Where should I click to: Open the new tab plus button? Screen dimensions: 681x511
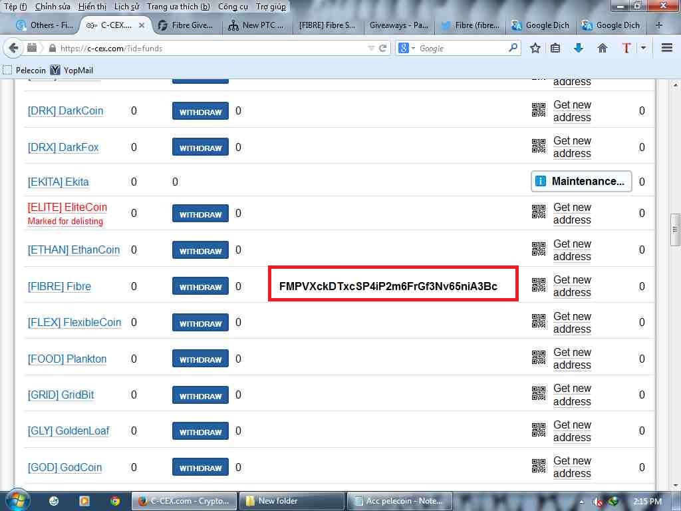(659, 25)
